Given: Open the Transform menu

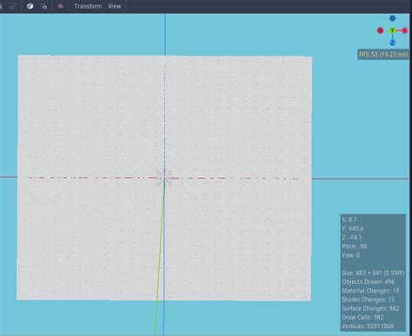Looking at the screenshot, I should (88, 6).
